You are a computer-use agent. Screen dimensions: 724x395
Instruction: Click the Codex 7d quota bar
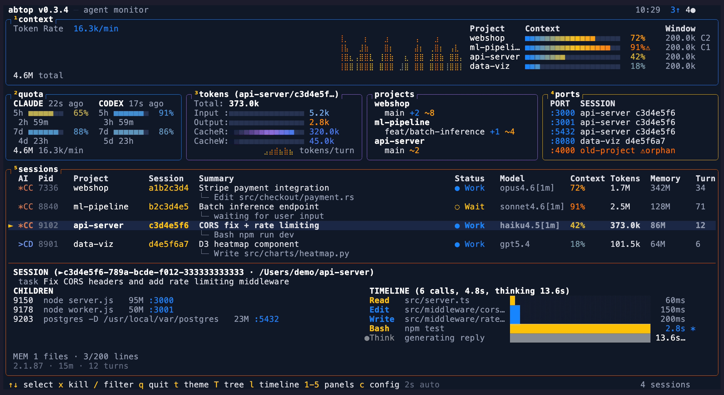(131, 132)
